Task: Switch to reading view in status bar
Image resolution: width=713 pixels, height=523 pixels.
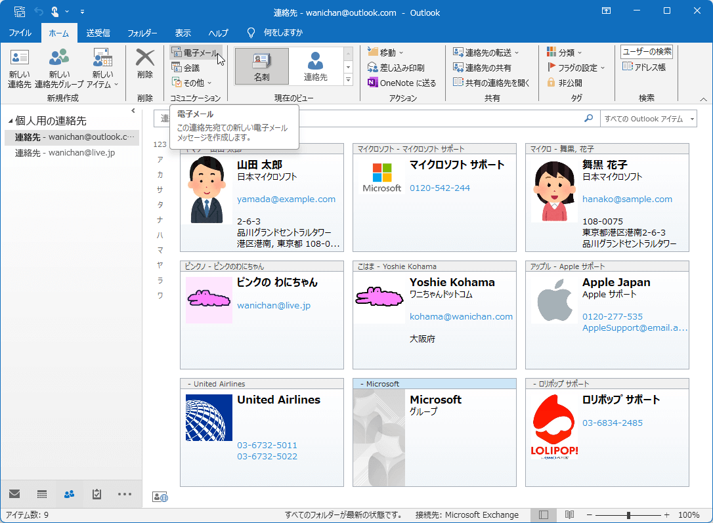Action: (x=569, y=515)
